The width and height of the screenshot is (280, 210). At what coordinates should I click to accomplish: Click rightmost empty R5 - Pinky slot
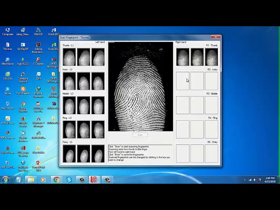coord(211,154)
